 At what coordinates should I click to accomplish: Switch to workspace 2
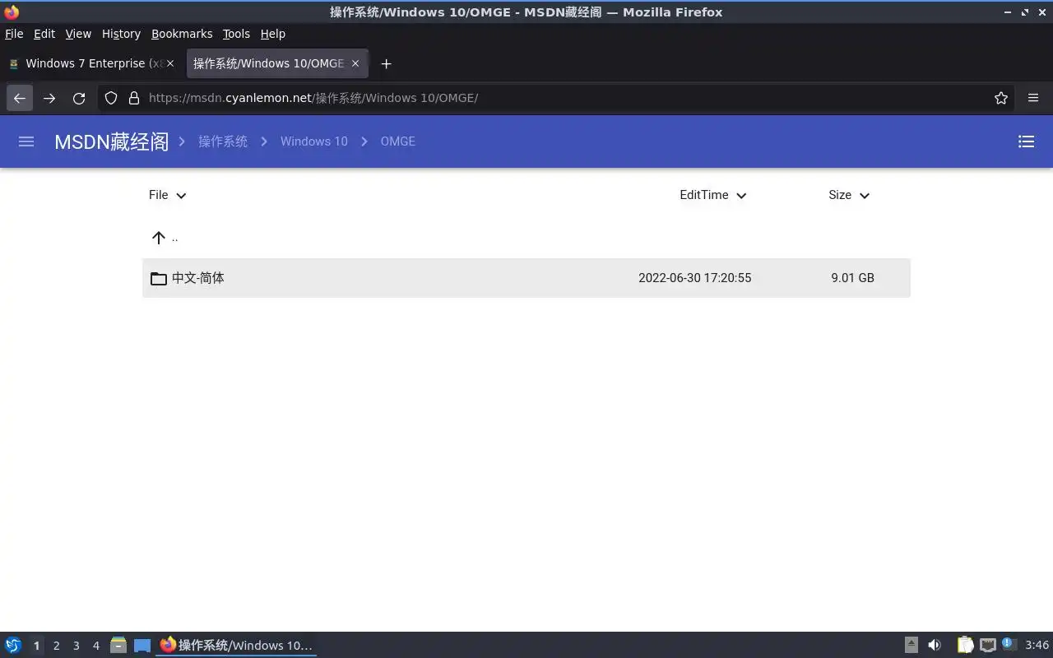[x=57, y=646]
